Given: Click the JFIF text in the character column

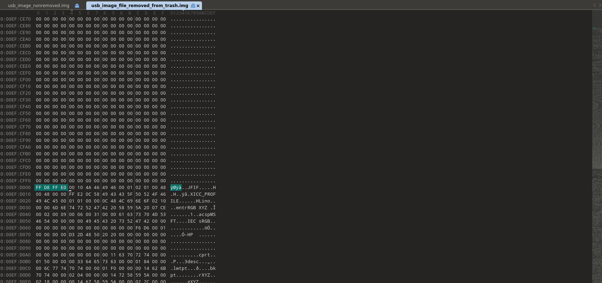Looking at the screenshot, I should click(x=193, y=188).
